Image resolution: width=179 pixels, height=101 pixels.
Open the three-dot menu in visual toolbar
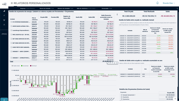[116, 63]
